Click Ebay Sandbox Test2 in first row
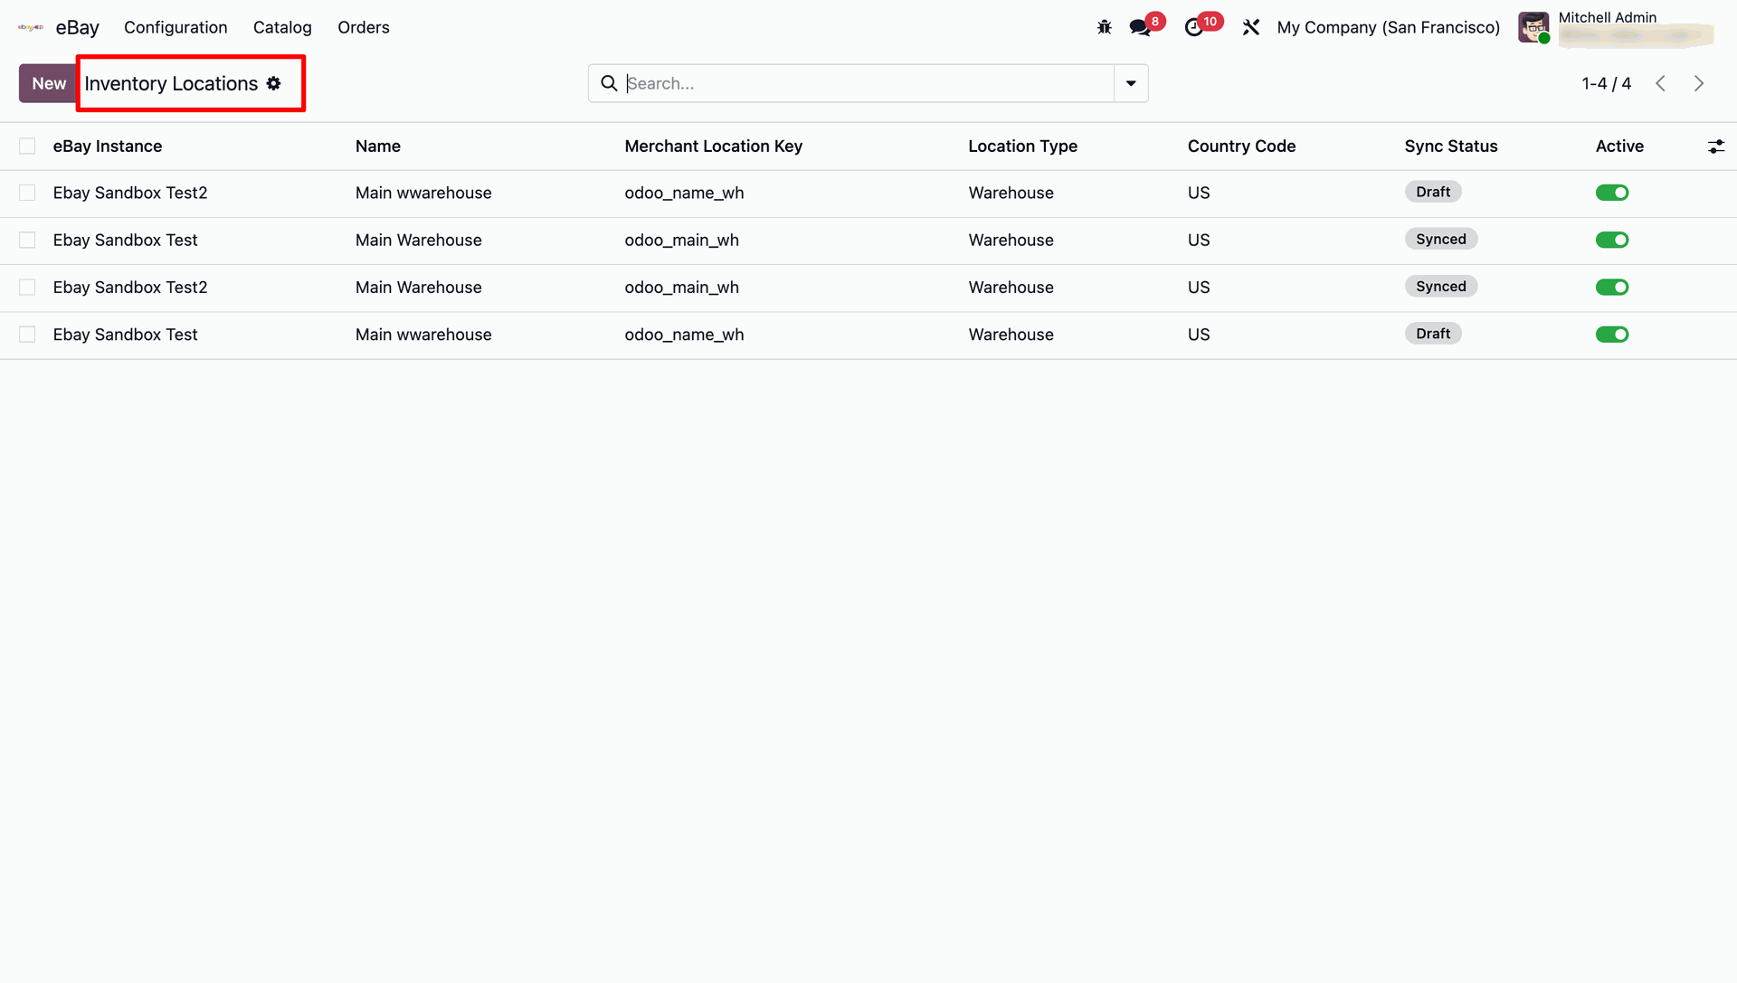 coord(130,193)
